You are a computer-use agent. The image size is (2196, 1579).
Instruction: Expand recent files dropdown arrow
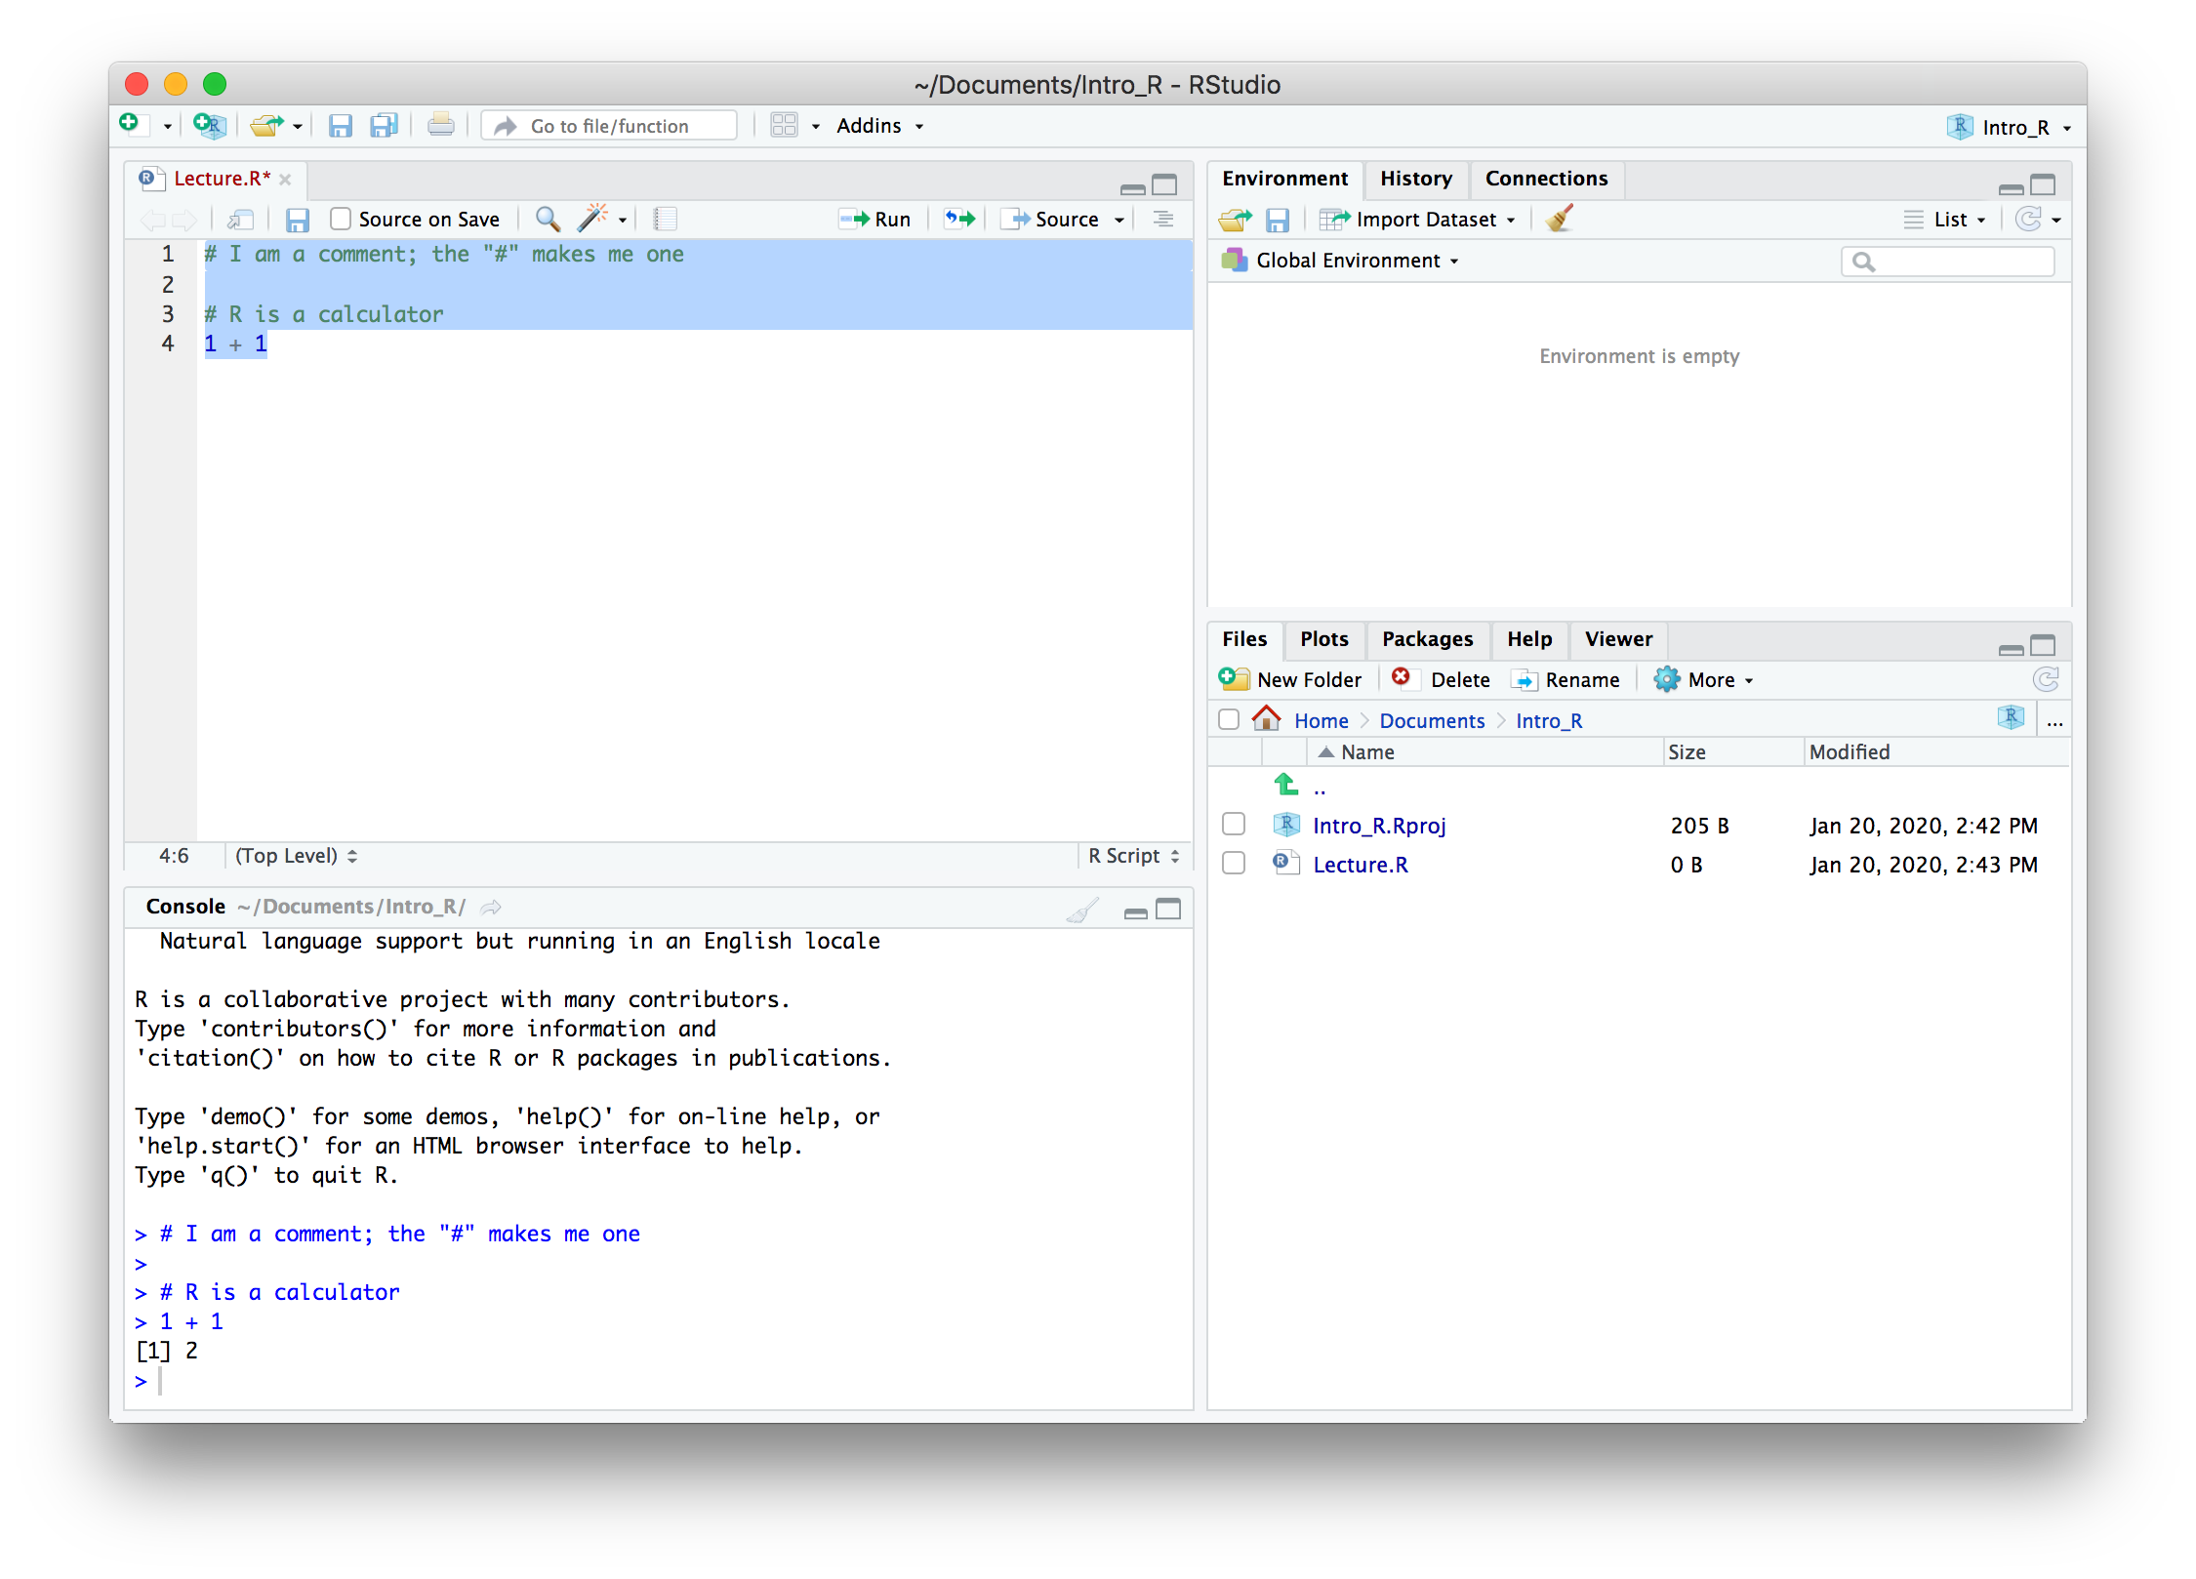tap(297, 127)
